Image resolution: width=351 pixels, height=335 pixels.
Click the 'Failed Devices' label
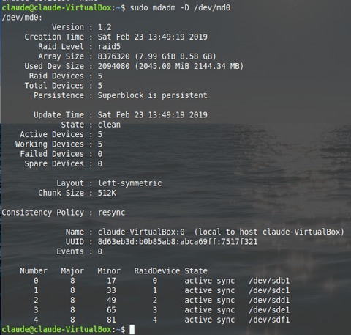pyautogui.click(x=52, y=154)
